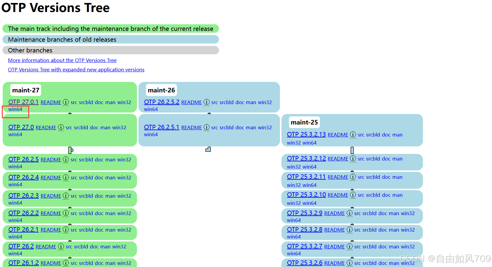492x267 pixels.
Task: Click info icon for OTP 25.3.2.8
Action: pos(350,230)
